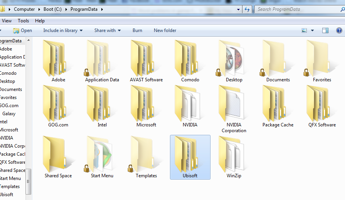The width and height of the screenshot is (345, 200).
Task: Select Package Cache in navigation tree
Action: 13,154
